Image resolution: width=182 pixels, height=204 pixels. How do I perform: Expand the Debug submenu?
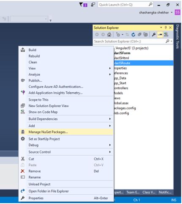(x=66, y=145)
